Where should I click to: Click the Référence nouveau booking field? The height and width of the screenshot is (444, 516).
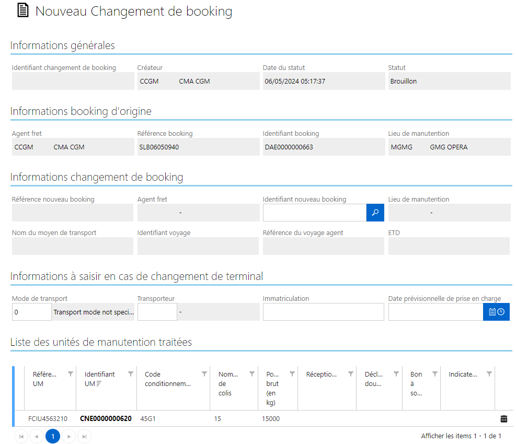[x=72, y=213]
